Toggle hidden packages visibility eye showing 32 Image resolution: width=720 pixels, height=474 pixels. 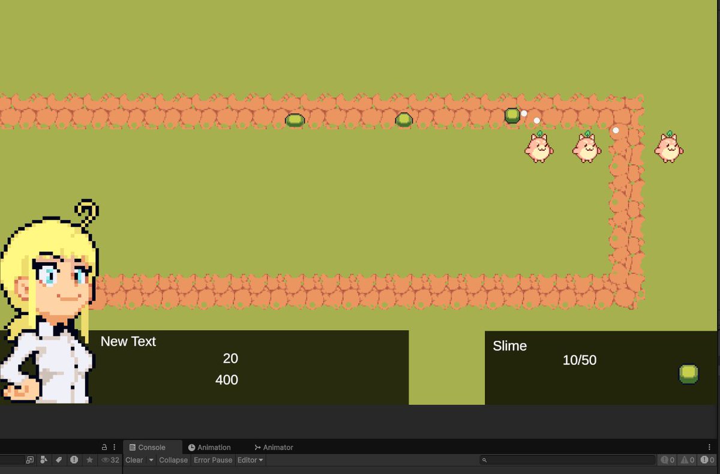pos(110,460)
